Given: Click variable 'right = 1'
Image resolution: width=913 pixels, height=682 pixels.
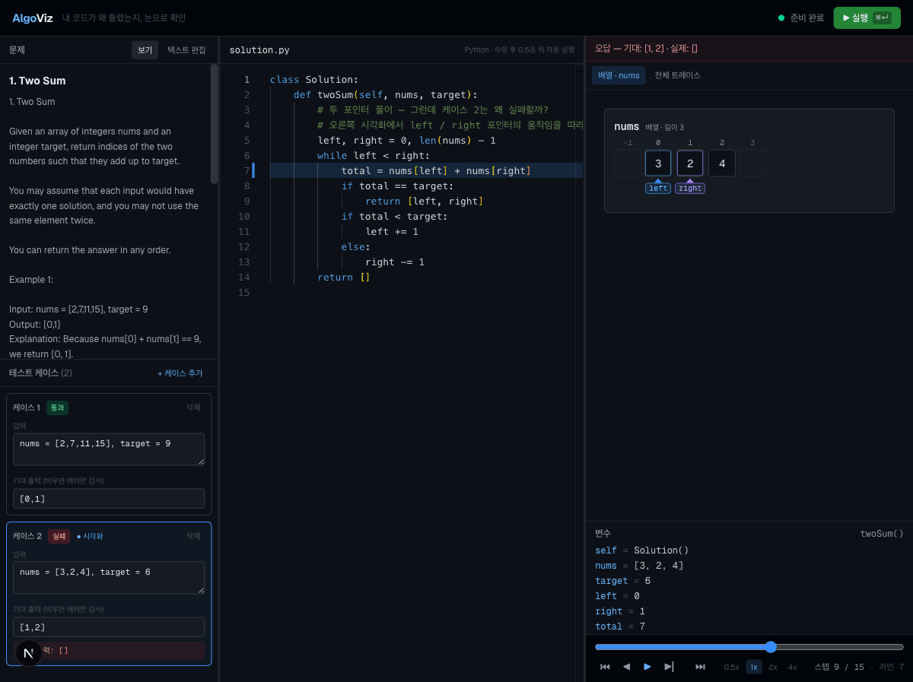Looking at the screenshot, I should pyautogui.click(x=619, y=611).
